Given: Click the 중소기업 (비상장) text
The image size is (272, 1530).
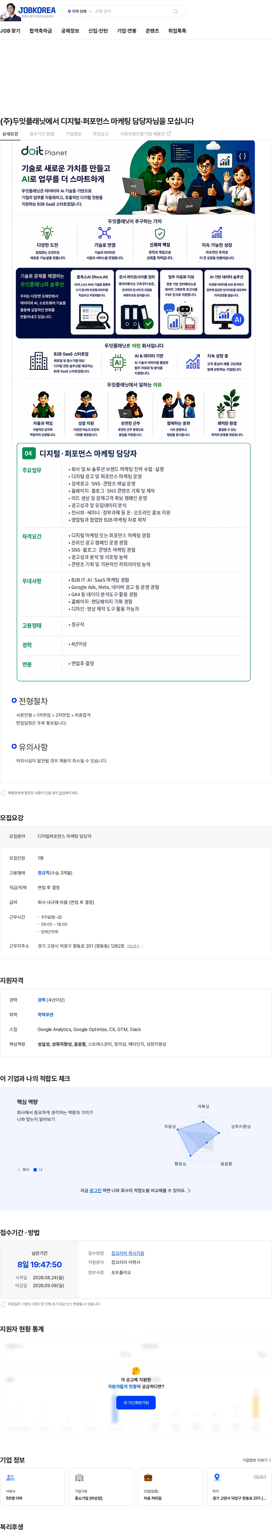Looking at the screenshot, I should click(88, 1499).
